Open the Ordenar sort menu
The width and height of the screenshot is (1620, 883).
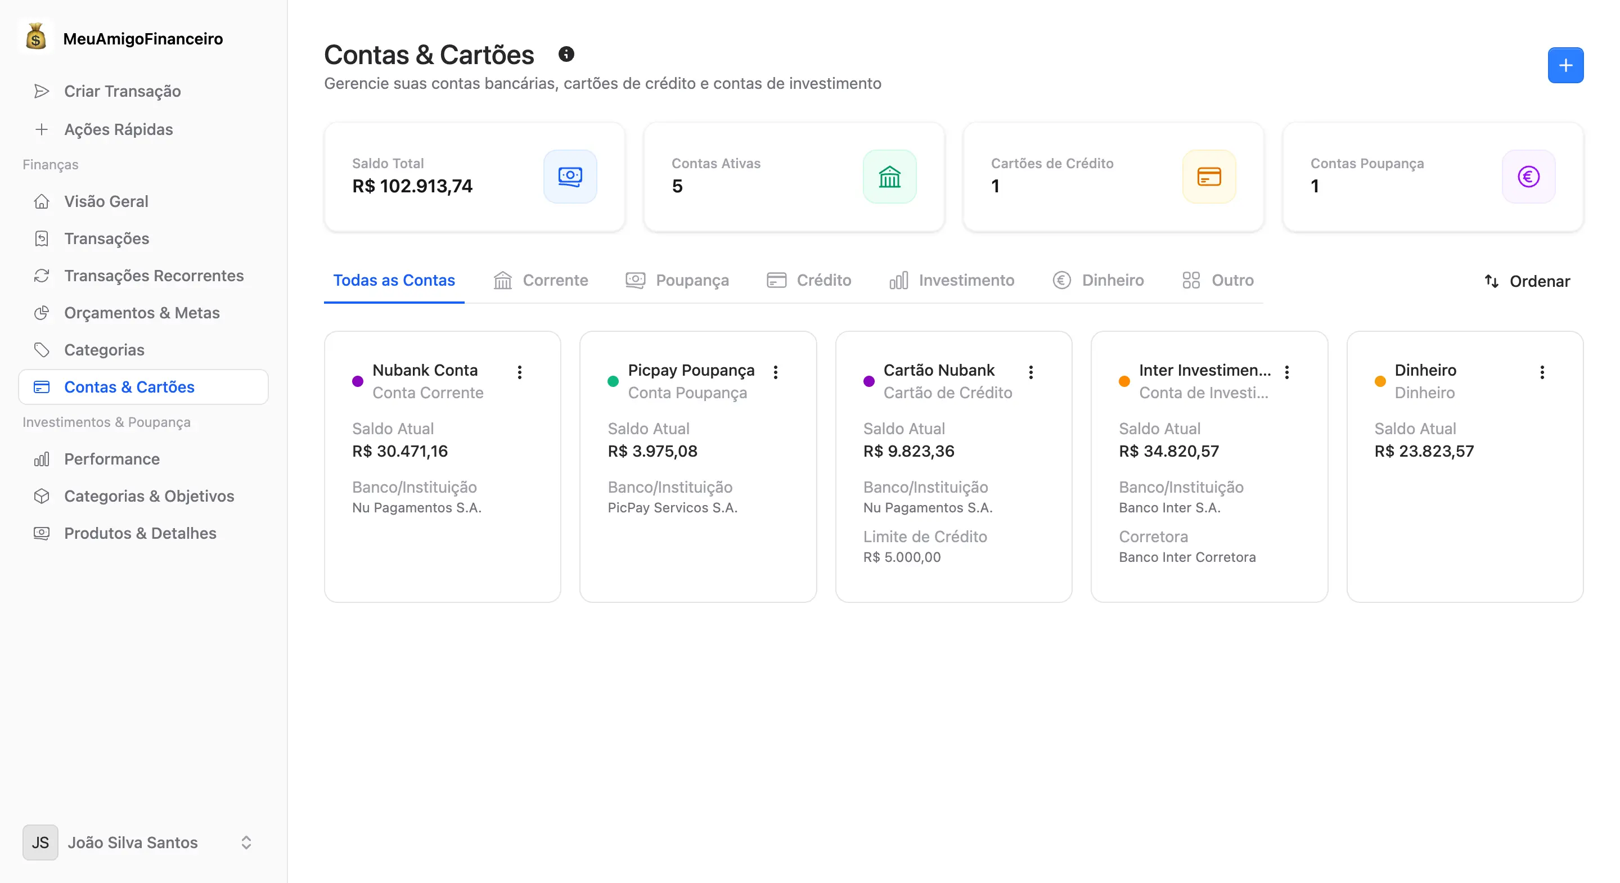[1527, 281]
